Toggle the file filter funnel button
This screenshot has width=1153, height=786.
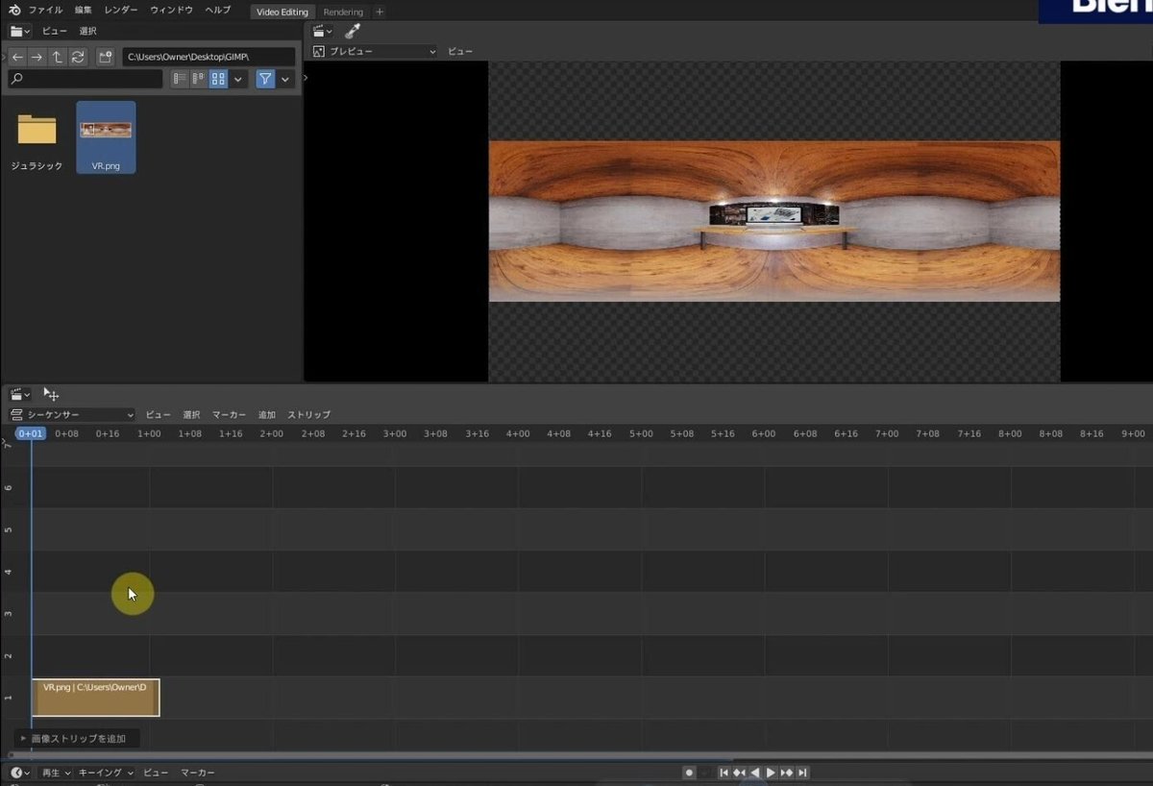(265, 79)
